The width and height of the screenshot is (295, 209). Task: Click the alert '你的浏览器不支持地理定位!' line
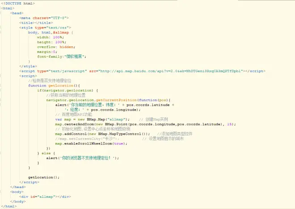[83, 158]
